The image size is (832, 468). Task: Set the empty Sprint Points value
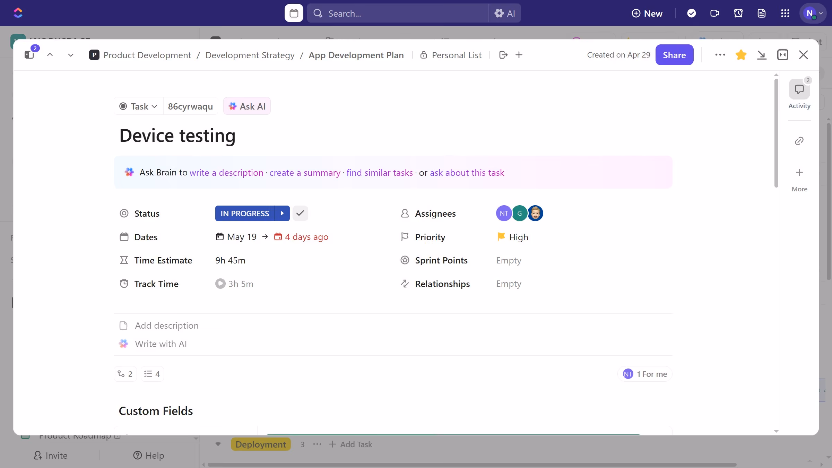509,260
